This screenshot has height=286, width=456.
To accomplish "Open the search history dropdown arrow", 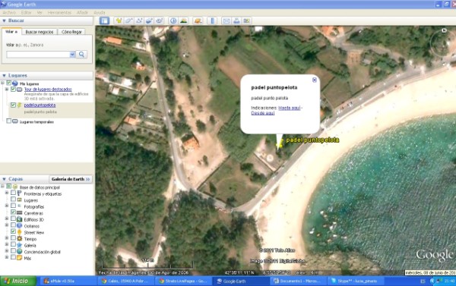I will [72, 55].
